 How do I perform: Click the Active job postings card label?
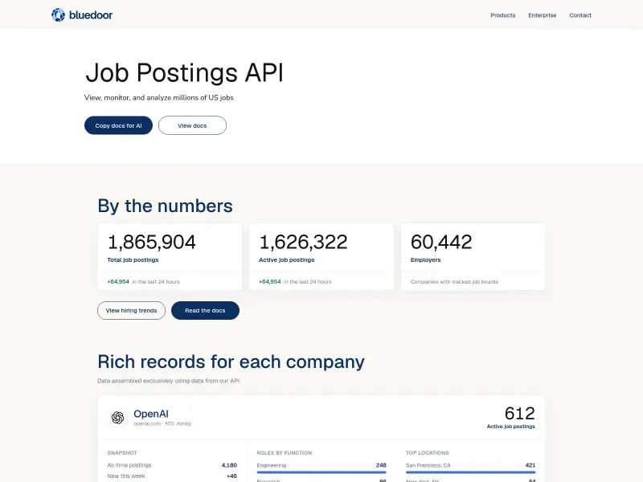[287, 259]
